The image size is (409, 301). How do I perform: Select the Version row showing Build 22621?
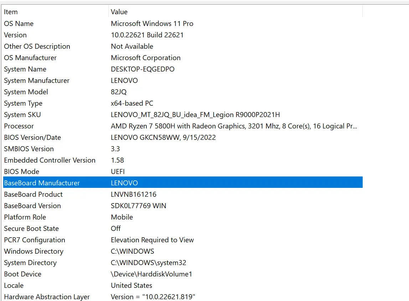53,35
